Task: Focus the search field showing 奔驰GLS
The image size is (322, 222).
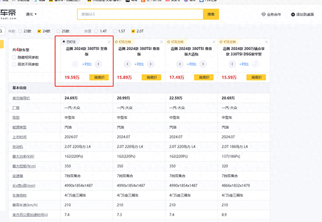Action: click(140, 14)
